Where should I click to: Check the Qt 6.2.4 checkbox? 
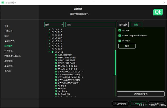pyautogui.click(x=52, y=38)
